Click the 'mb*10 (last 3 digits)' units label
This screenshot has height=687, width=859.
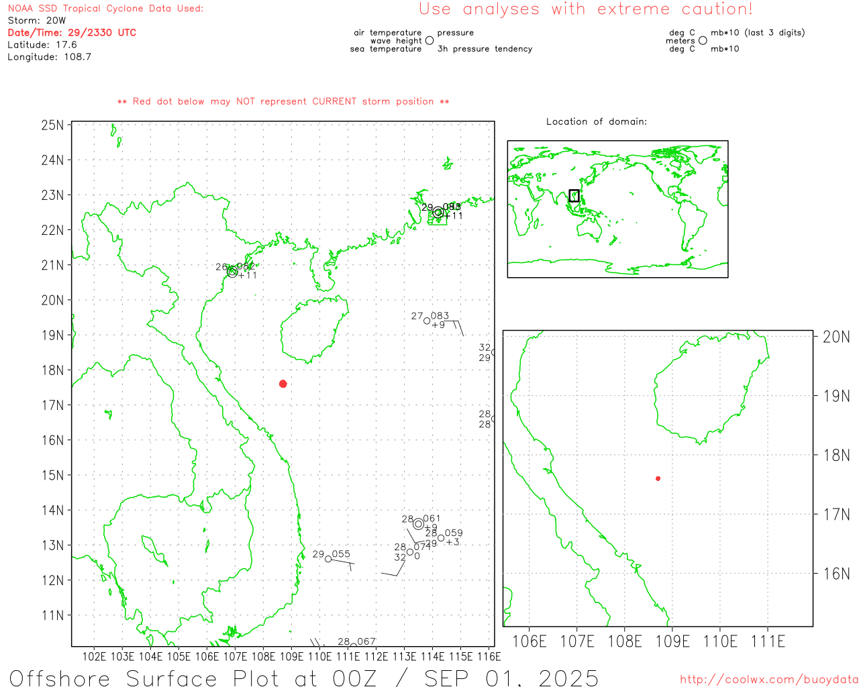758,33
